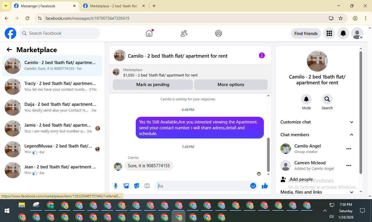Open a new browser tab
This screenshot has height=222, width=372.
pyautogui.click(x=154, y=6)
